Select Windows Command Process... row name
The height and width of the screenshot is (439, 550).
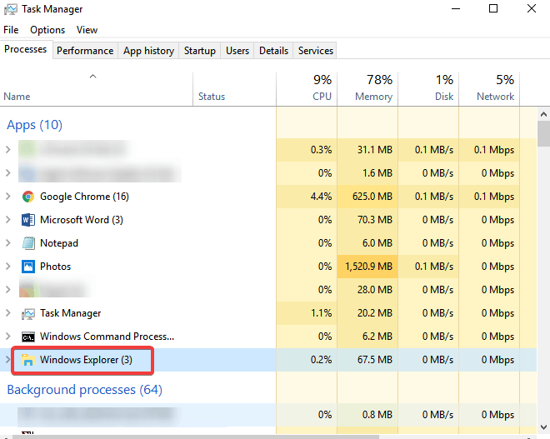coord(107,337)
